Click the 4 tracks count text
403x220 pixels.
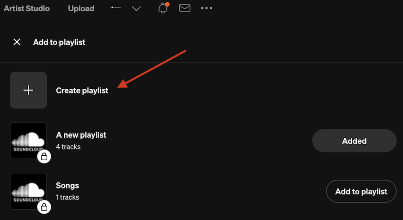[68, 147]
